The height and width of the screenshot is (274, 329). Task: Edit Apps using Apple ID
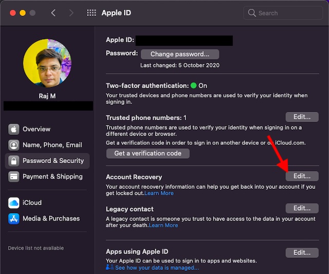click(302, 252)
